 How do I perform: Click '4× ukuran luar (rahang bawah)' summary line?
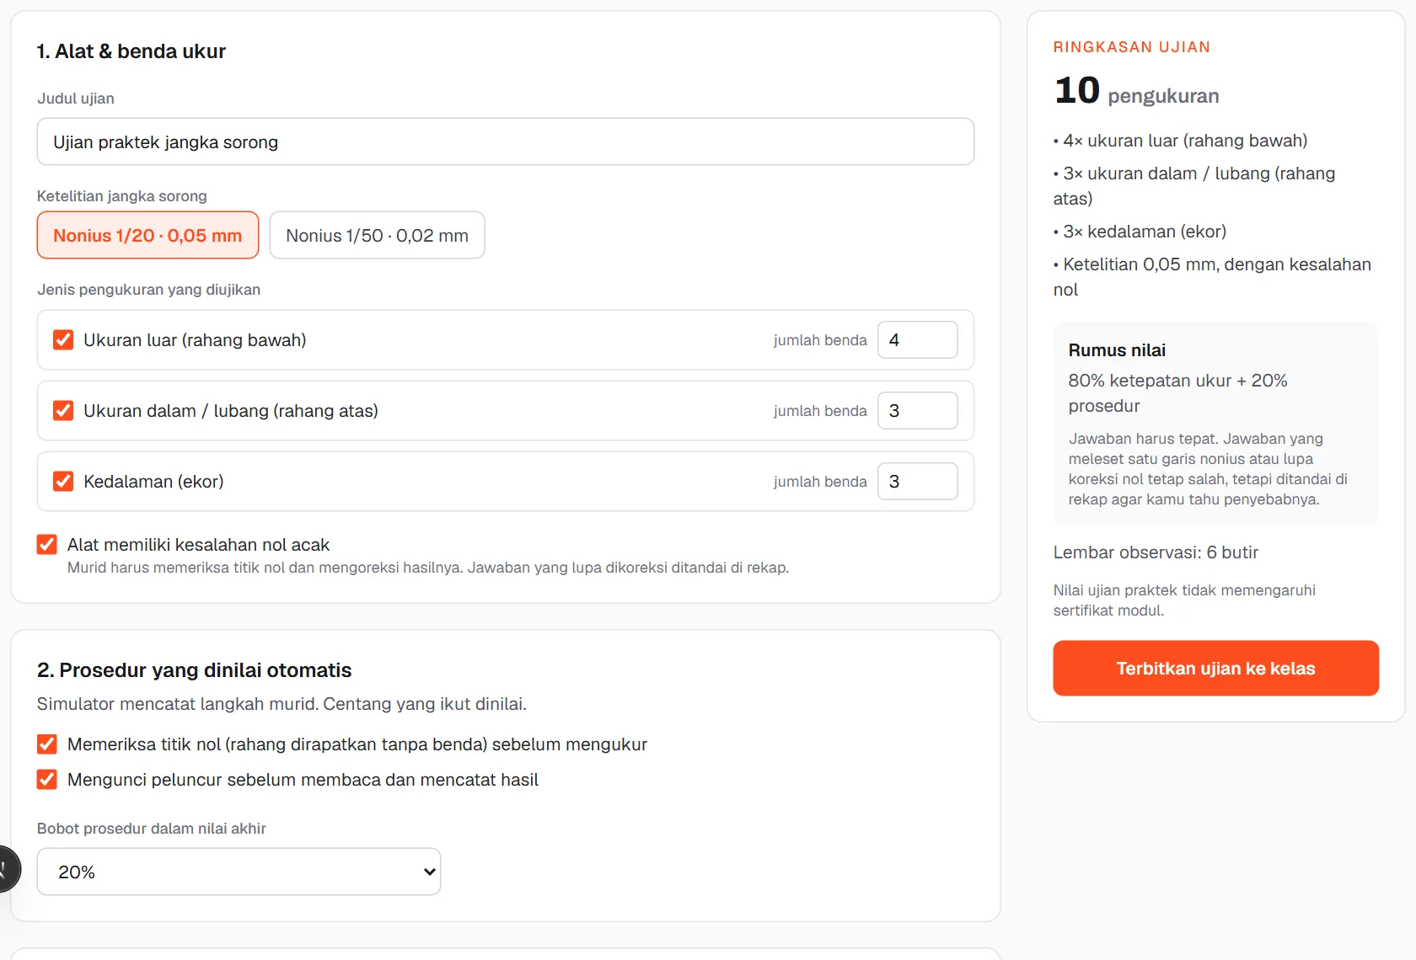coord(1181,141)
